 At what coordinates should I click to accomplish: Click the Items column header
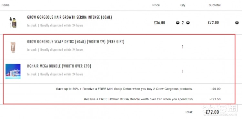point(5,5)
